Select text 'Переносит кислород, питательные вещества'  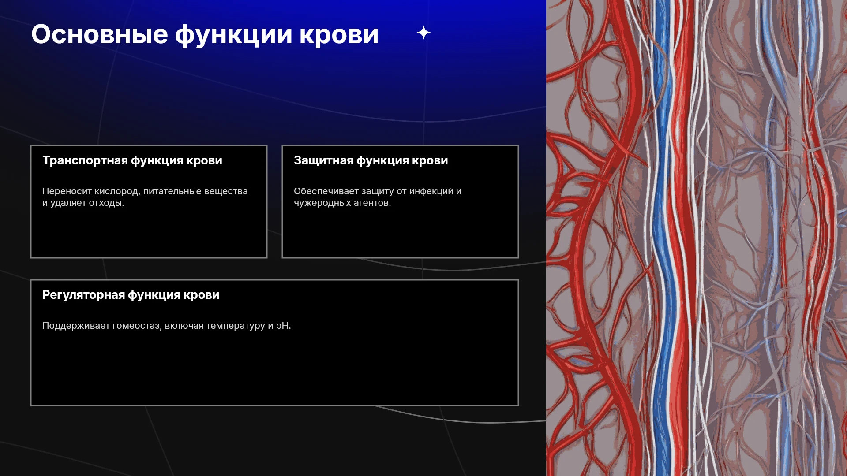(145, 191)
